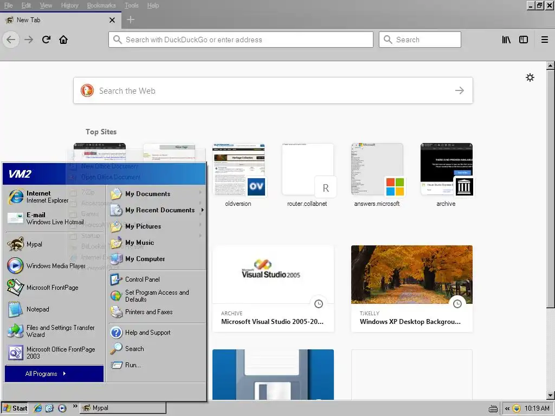Viewport: 555px width, 416px height.
Task: Open the oldversion top site tile
Action: [238, 175]
